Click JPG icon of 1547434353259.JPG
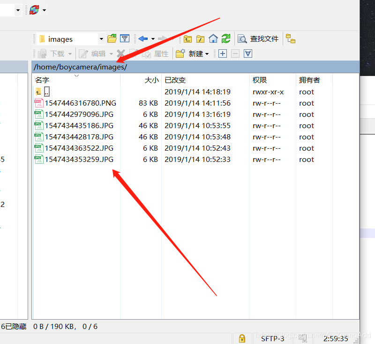The width and height of the screenshot is (375, 344). [39, 159]
